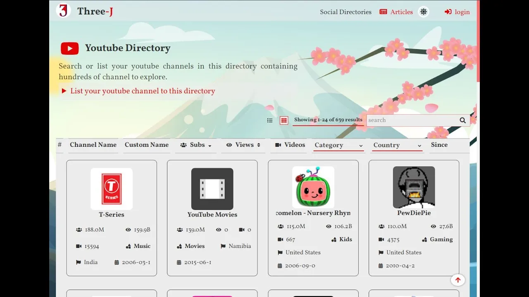529x297 pixels.
Task: Click PewDiePie Gaming category text
Action: (x=441, y=239)
